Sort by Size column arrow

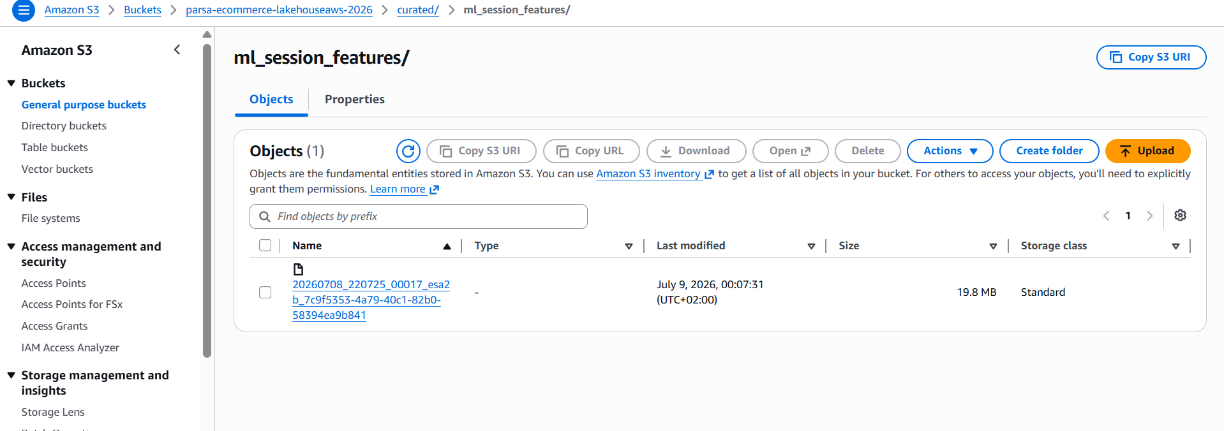tap(993, 246)
